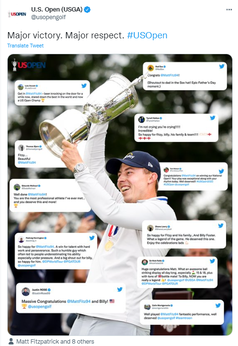The image size is (238, 346).
Task: Click Justin Rose's profile picture in the image
Action: 26,291
